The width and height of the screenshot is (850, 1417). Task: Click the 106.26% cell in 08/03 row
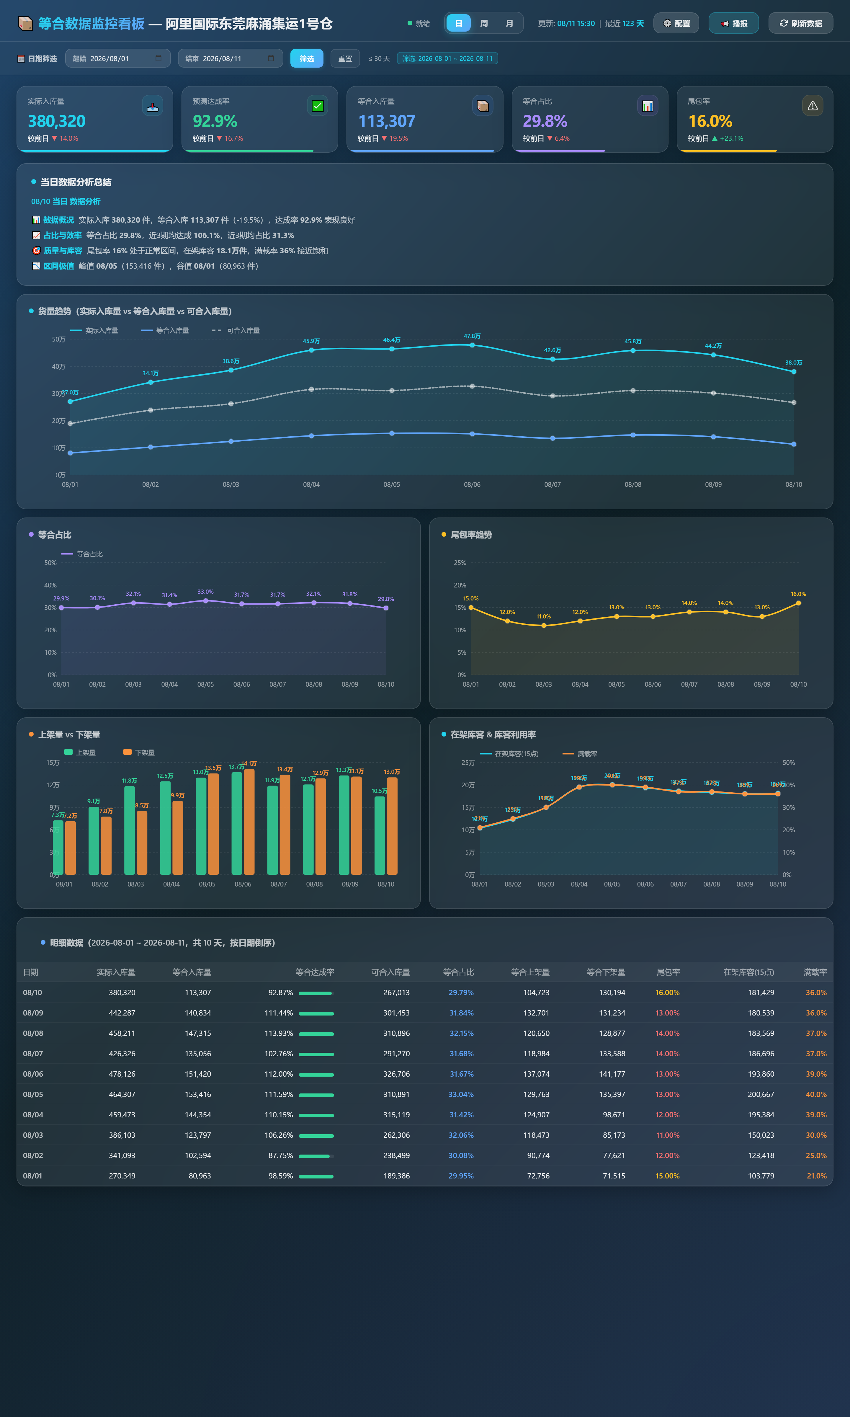tap(279, 1135)
